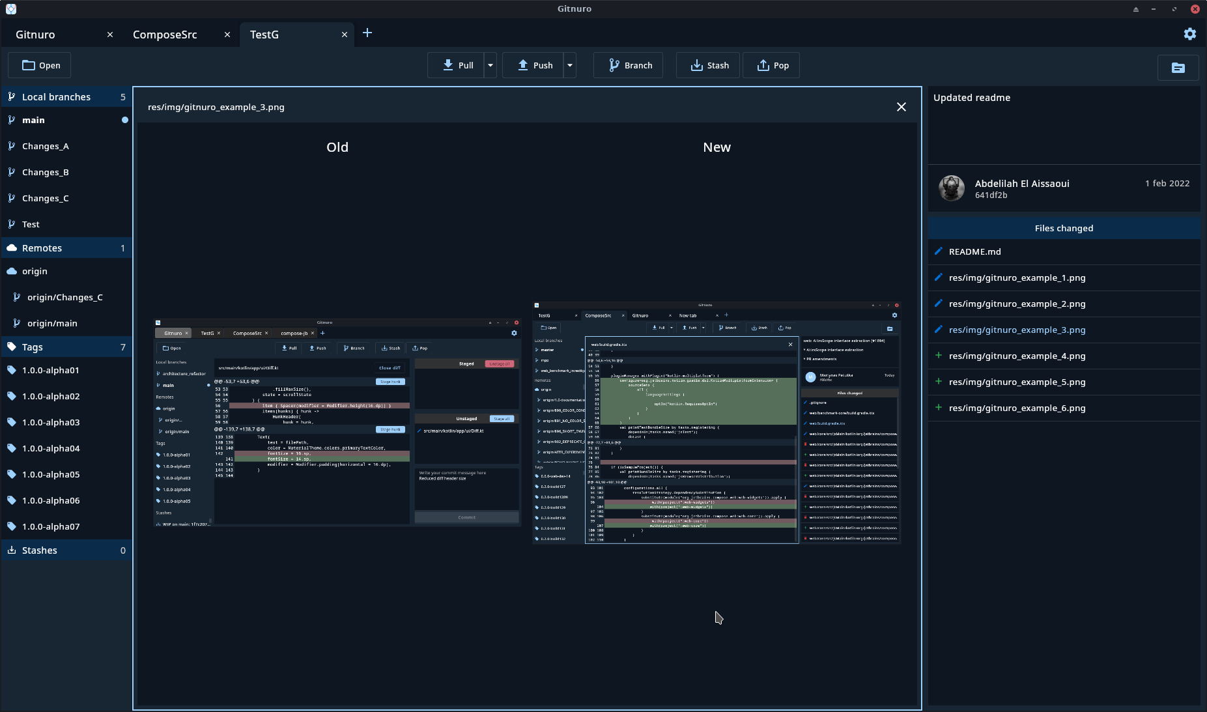This screenshot has width=1207, height=712.
Task: Select the Changes_C local branch
Action: click(66, 198)
